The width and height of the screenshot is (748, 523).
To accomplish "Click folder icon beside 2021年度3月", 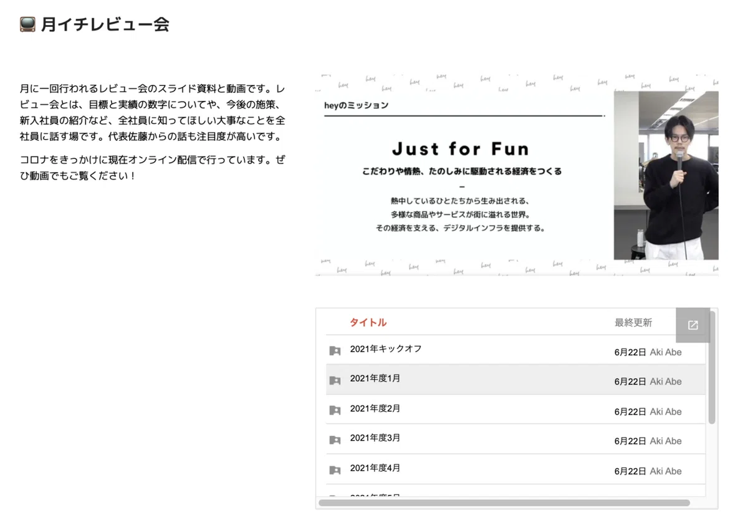I will pyautogui.click(x=335, y=440).
